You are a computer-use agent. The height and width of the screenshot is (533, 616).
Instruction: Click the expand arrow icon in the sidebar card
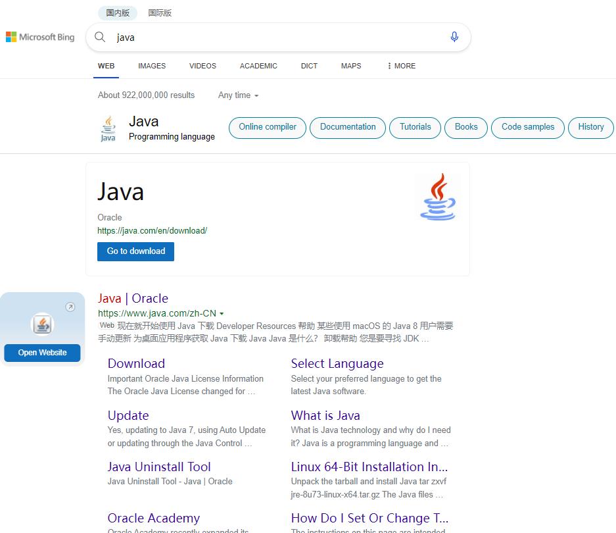click(70, 307)
